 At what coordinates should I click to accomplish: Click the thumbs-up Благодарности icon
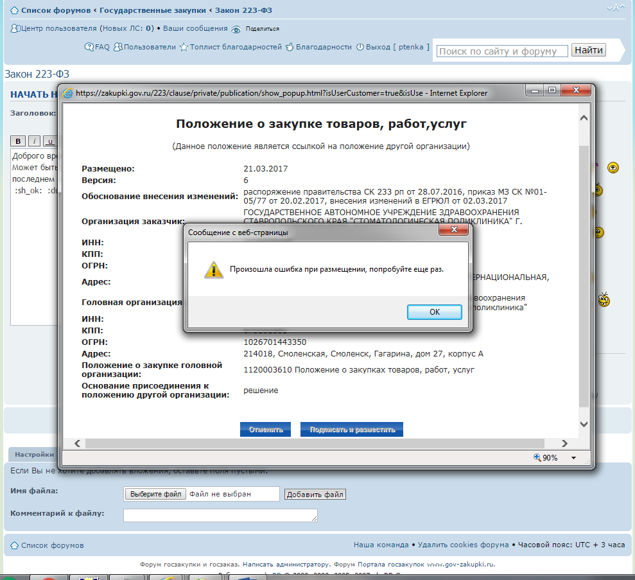pyautogui.click(x=290, y=47)
